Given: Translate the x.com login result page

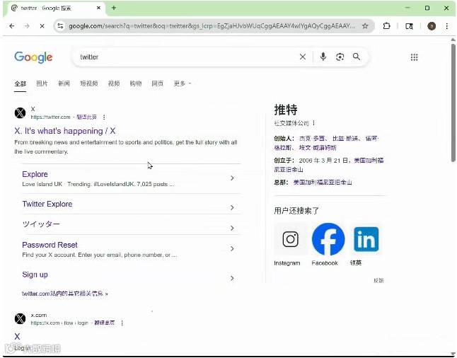Looking at the screenshot, I should (x=104, y=323).
